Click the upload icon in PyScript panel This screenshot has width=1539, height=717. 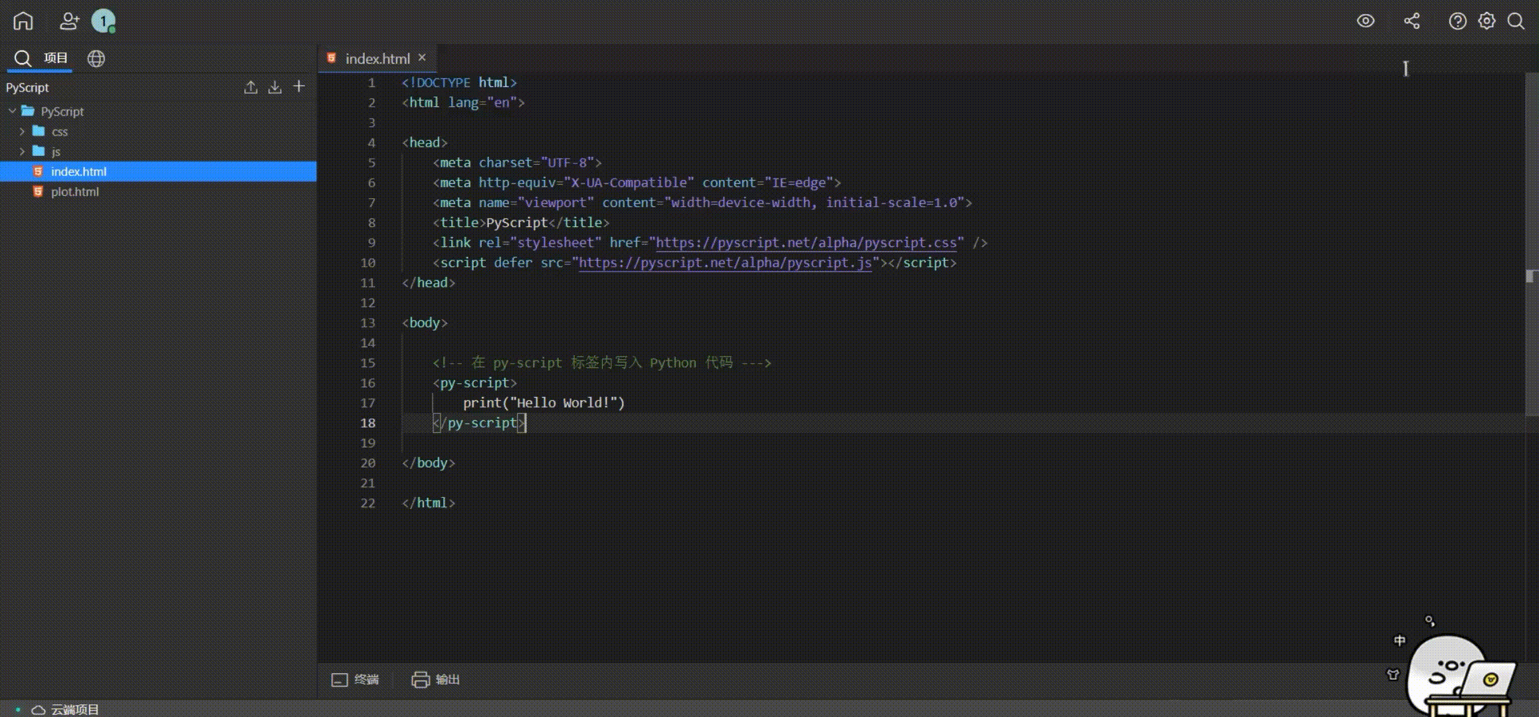point(251,87)
